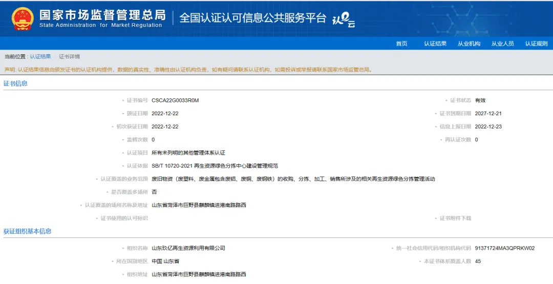The height and width of the screenshot is (284, 553).
Task: Open the 首页 menu item
Action: (x=401, y=43)
